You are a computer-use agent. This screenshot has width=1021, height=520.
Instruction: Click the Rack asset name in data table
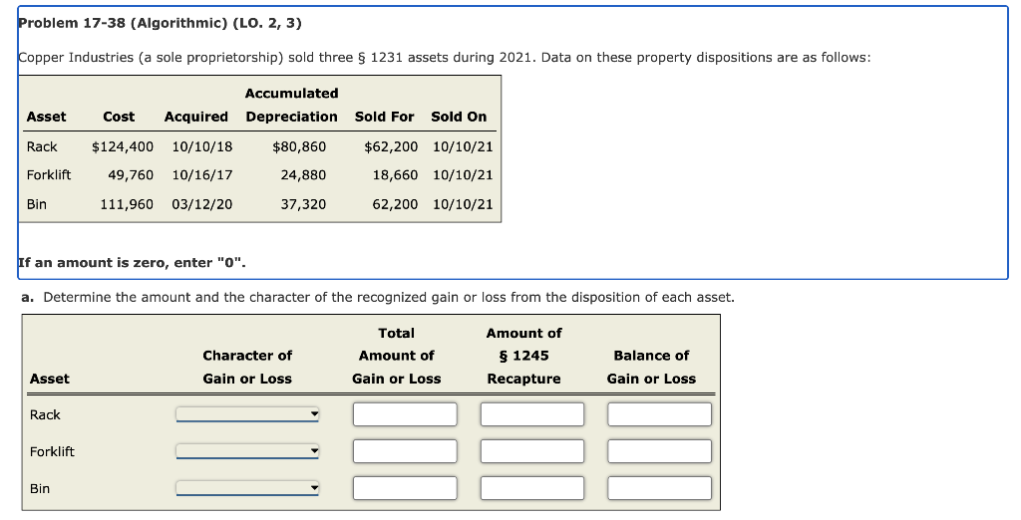pos(42,147)
